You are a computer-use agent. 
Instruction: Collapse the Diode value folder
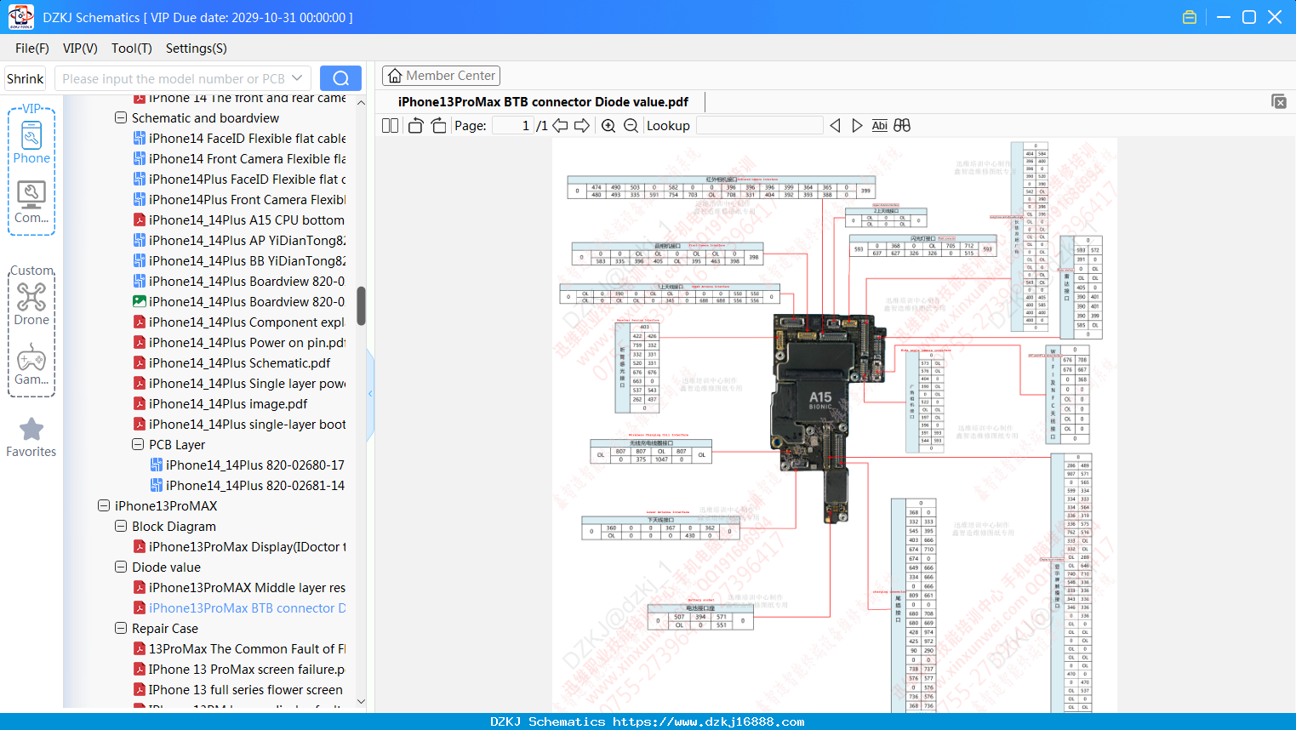coord(121,567)
